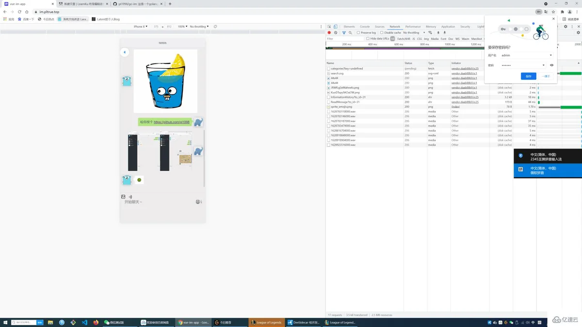The width and height of the screenshot is (582, 327).
Task: Switch to the Application tab
Action: click(448, 27)
